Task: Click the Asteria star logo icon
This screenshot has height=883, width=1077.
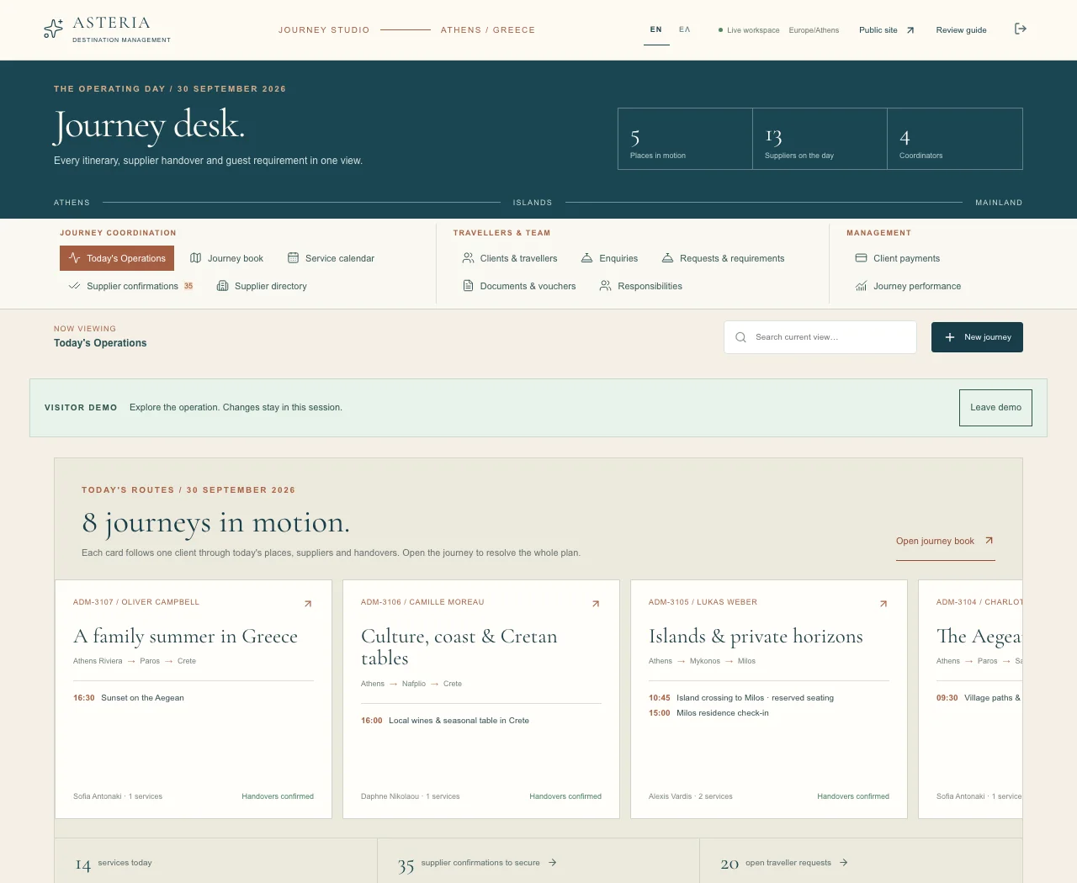Action: (x=53, y=29)
